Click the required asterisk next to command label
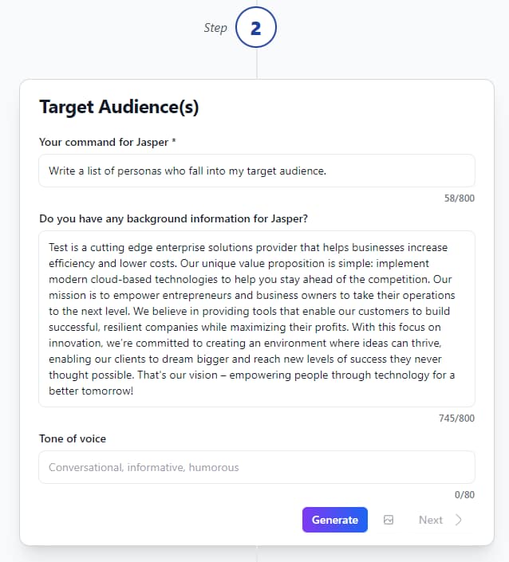This screenshot has width=509, height=562. coord(174,142)
